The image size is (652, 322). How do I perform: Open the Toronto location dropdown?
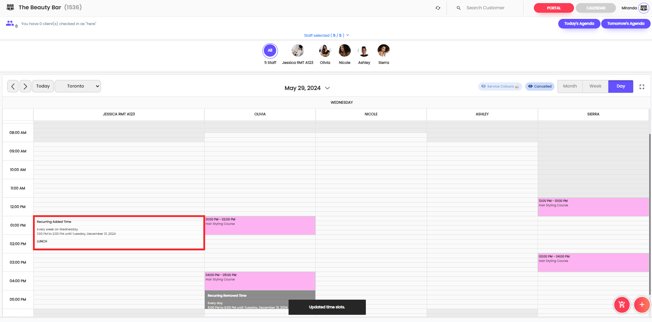tap(78, 86)
